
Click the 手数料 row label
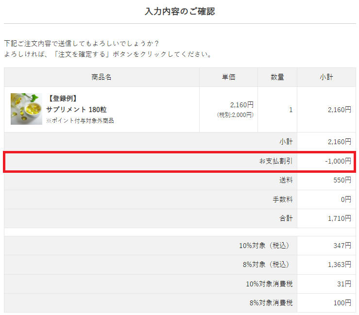coord(283,199)
